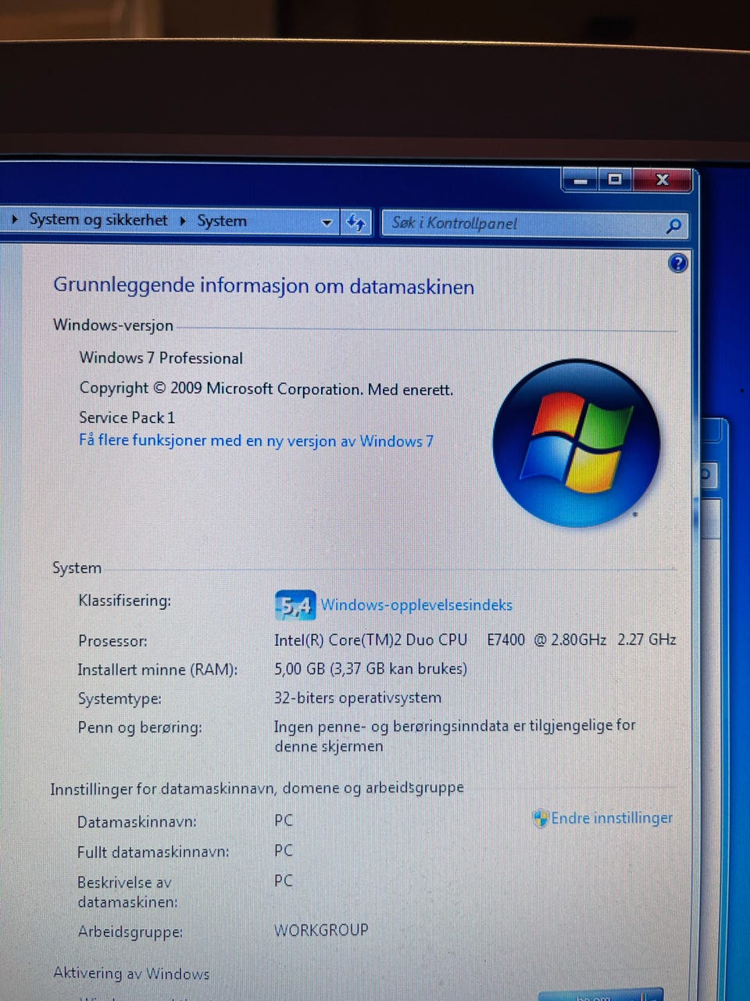This screenshot has height=1001, width=750.
Task: Click the Systemtype label
Action: pos(120,699)
